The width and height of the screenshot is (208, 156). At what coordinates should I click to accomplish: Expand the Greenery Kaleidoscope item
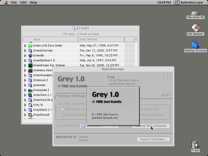pyautogui.click(x=25, y=70)
